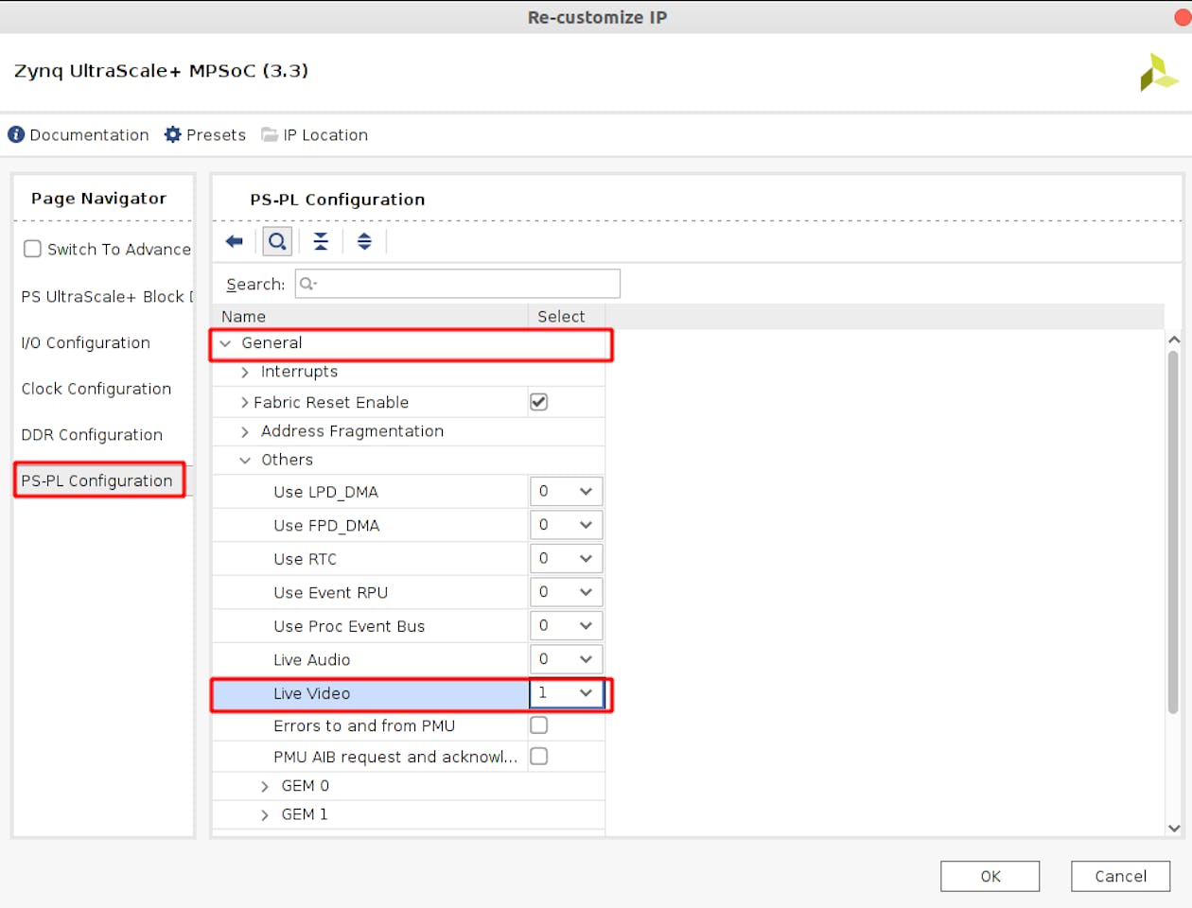Select the Use Proc Event Bus label

coord(349,626)
